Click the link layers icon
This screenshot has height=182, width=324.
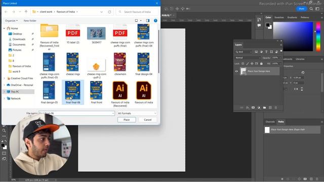(x=241, y=108)
